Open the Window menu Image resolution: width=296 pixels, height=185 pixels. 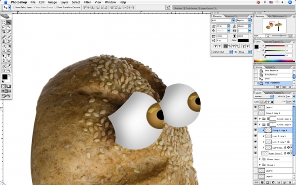click(110, 2)
